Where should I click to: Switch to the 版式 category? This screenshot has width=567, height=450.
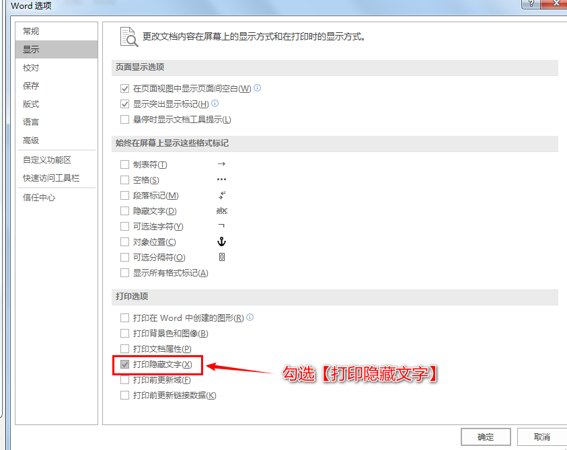pyautogui.click(x=56, y=104)
